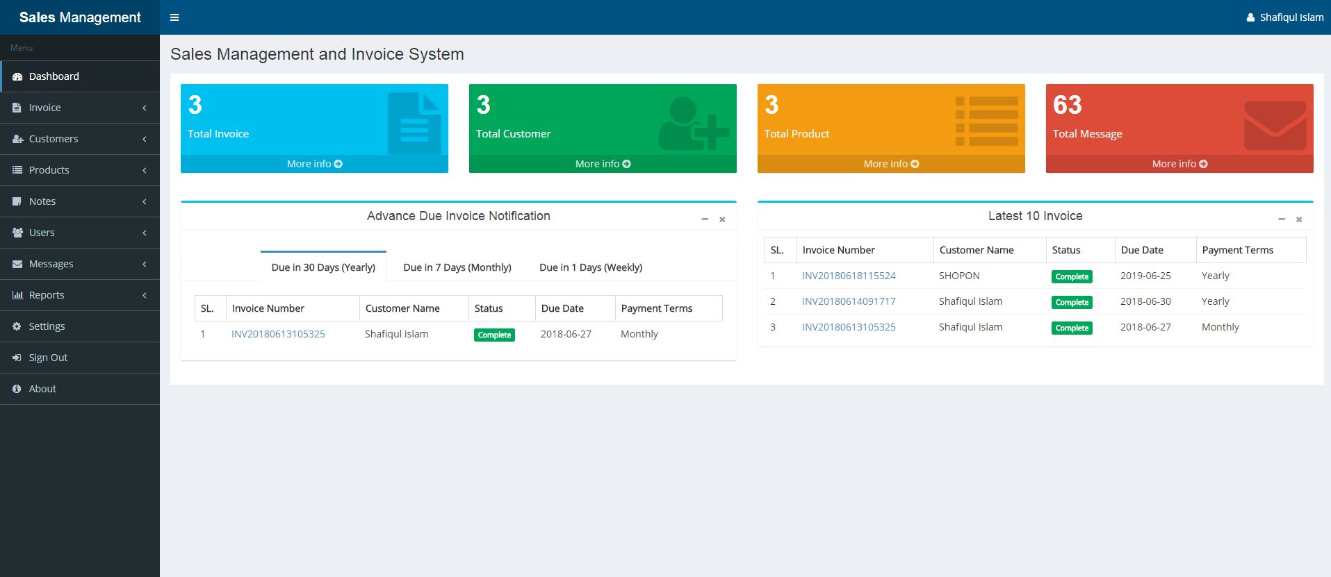
Task: Toggle the hamburger sidebar menu icon
Action: click(174, 17)
